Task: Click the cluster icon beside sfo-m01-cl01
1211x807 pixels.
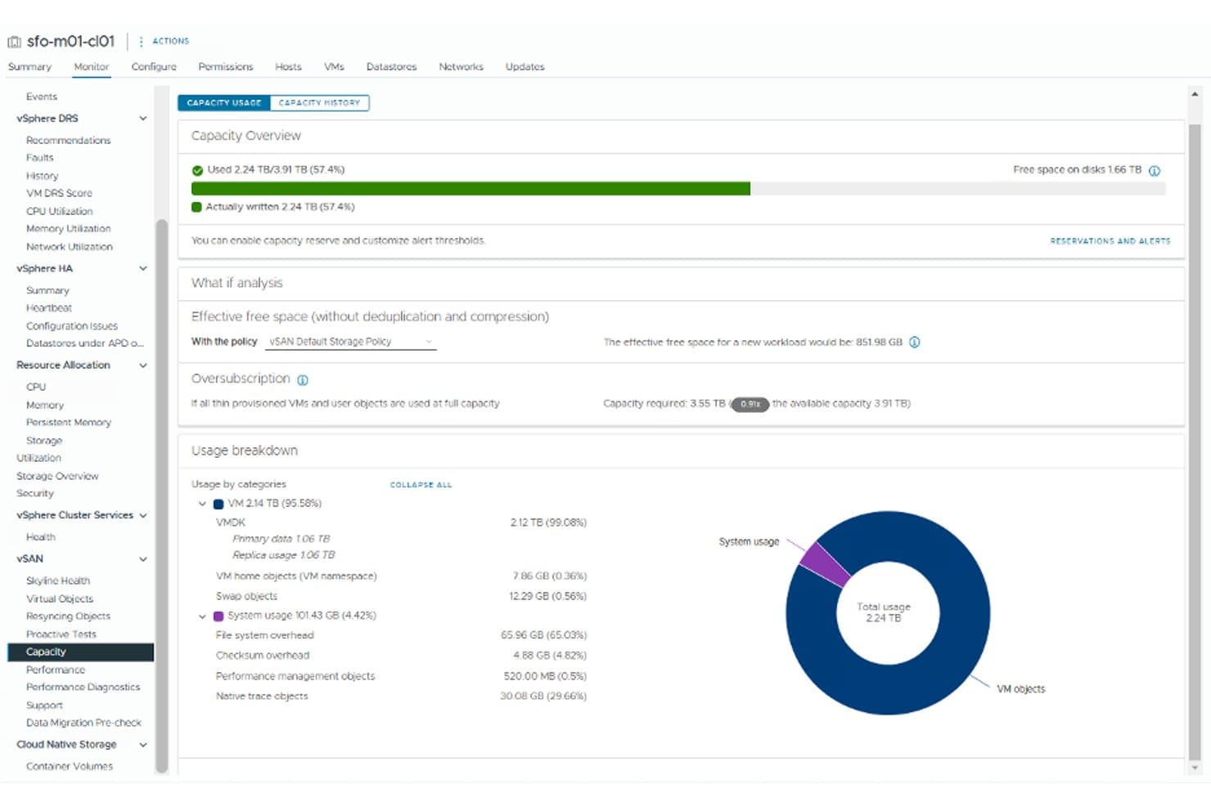Action: coord(14,42)
